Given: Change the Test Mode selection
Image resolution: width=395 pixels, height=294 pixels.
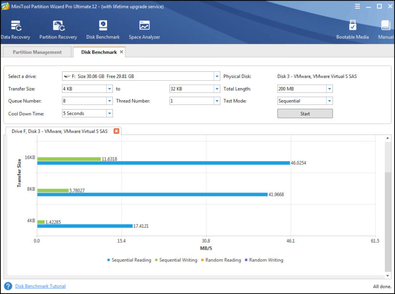Looking at the screenshot, I should (330, 101).
